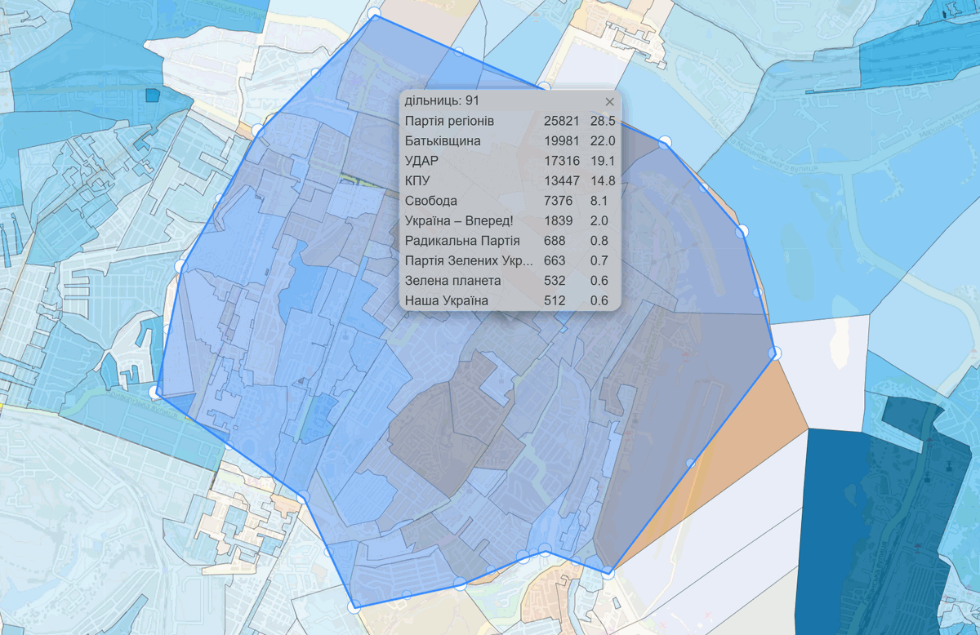Click percentage value 2.0

[599, 221]
